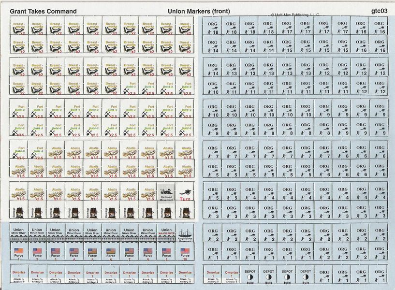This screenshot has width=395, height=290.
Task: Choose the Force 10 flag counter
Action: point(185,251)
